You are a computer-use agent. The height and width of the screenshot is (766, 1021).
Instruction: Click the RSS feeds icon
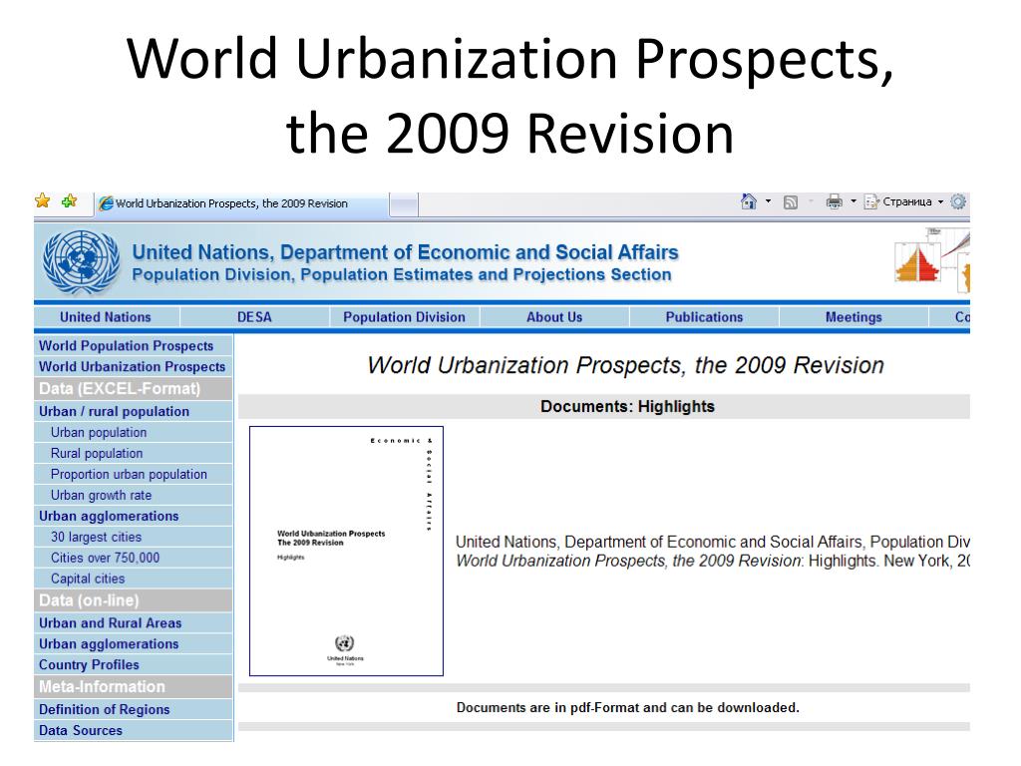(791, 202)
